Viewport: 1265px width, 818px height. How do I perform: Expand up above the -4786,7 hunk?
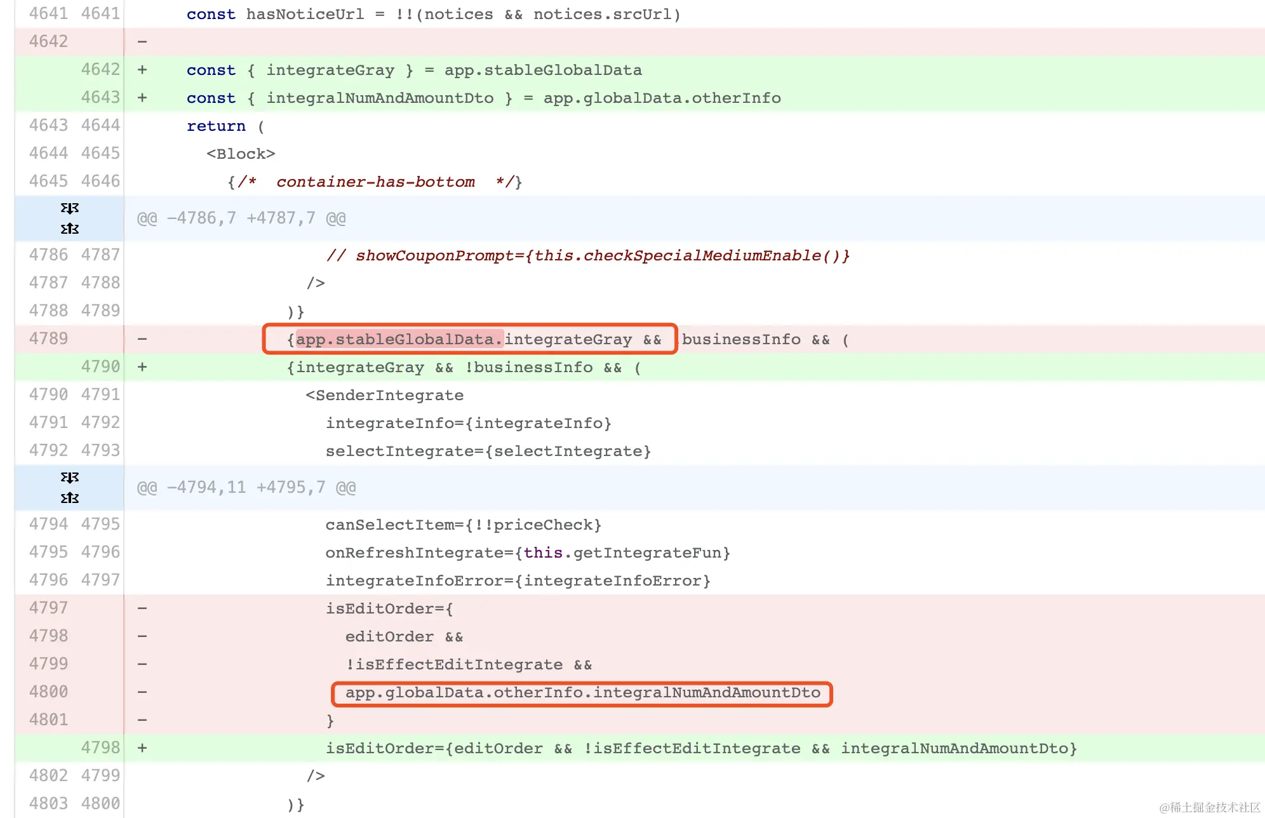[x=70, y=229]
